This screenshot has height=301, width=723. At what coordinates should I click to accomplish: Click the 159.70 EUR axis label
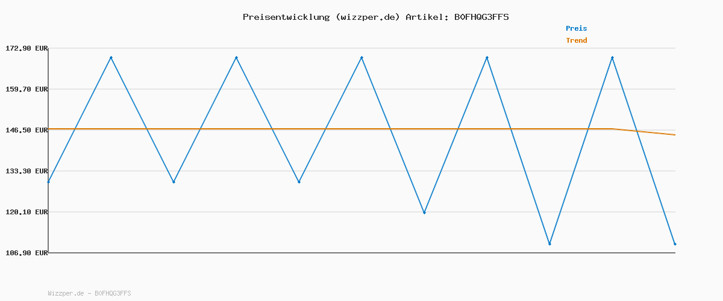point(26,89)
